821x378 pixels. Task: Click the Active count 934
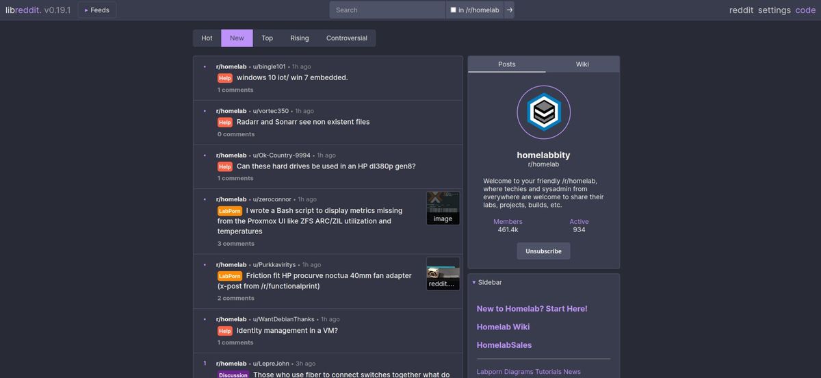(x=579, y=229)
